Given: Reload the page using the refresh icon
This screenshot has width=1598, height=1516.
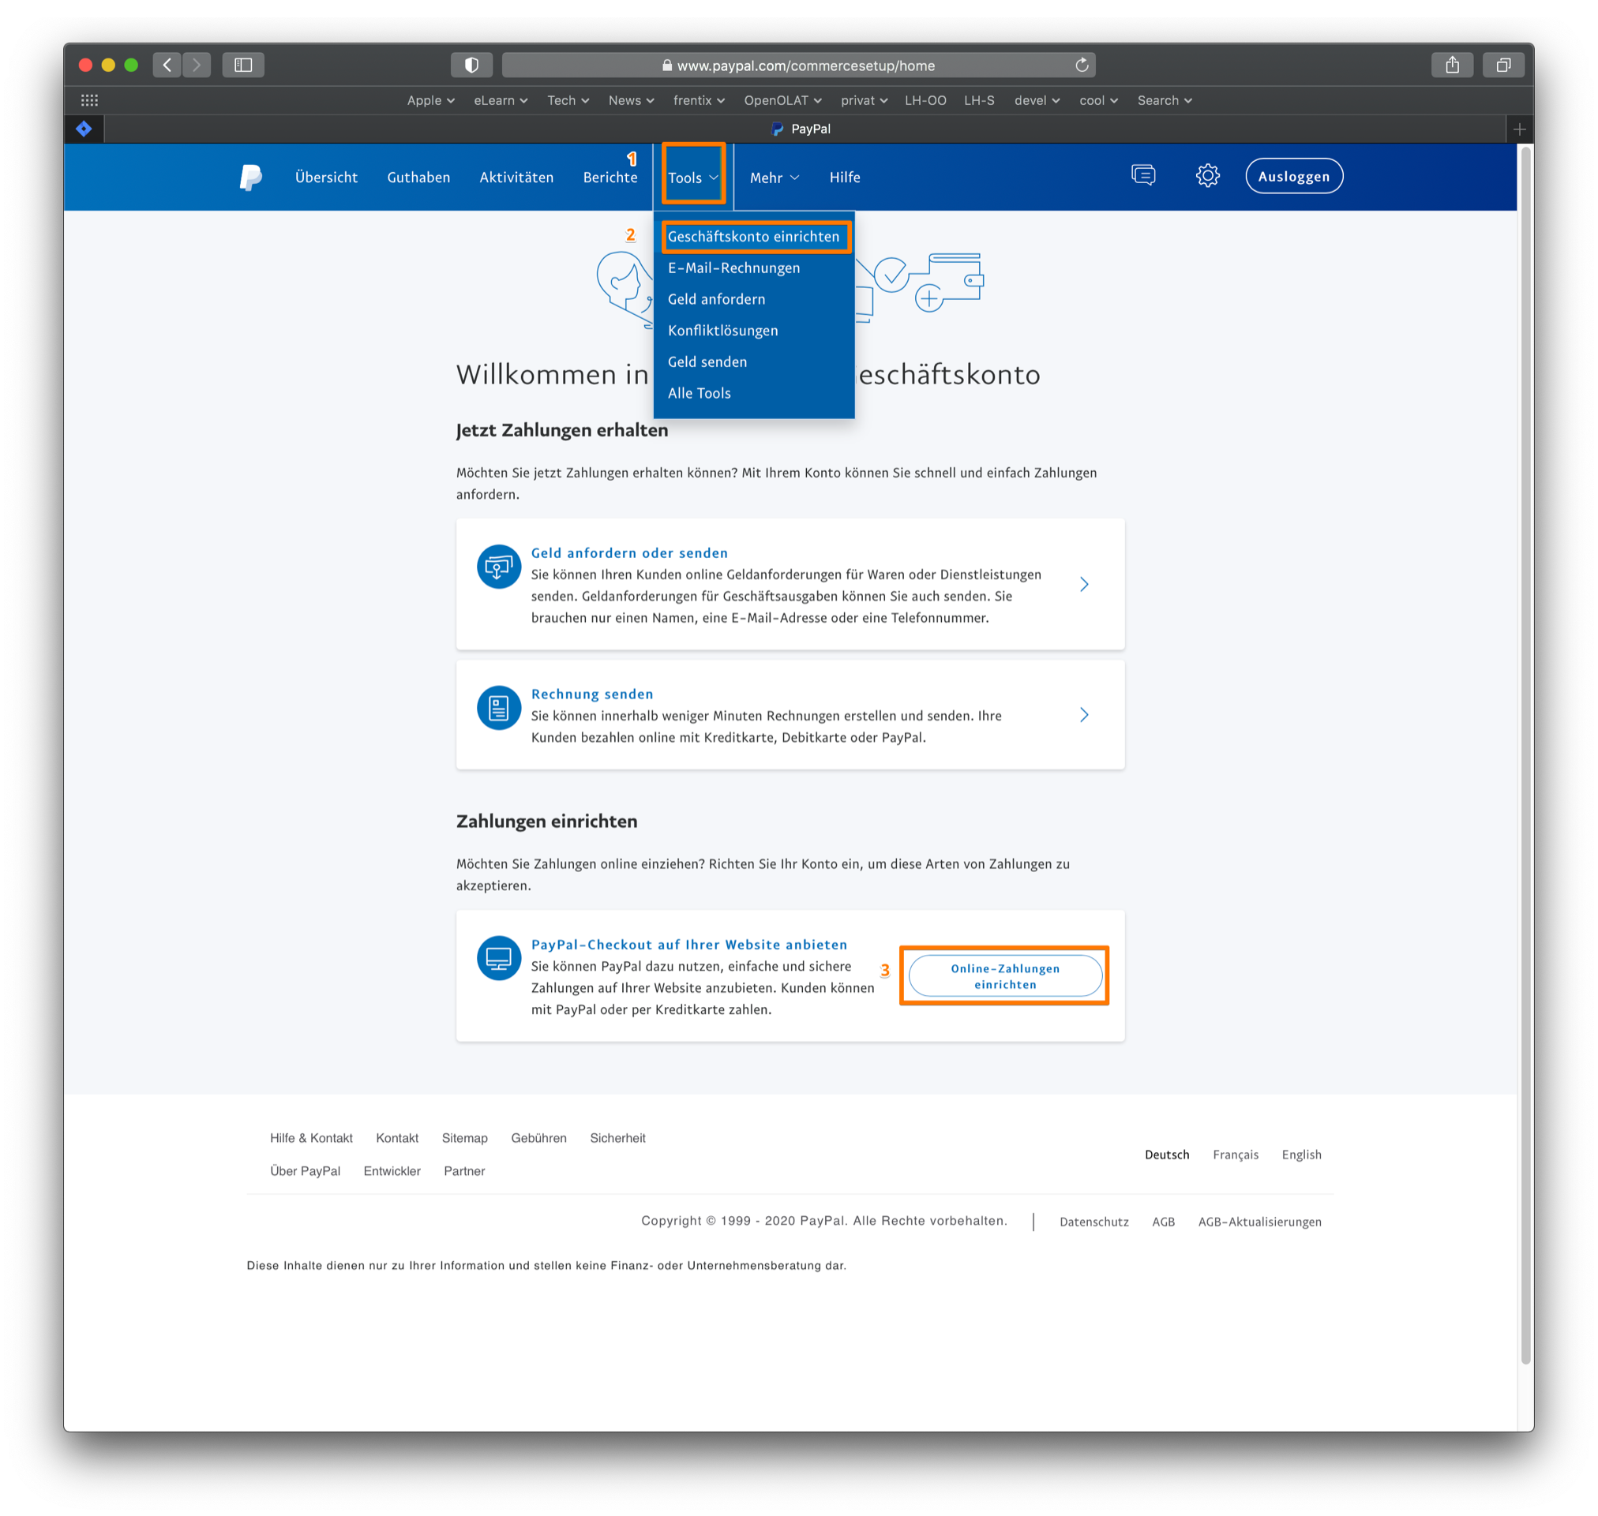Looking at the screenshot, I should pyautogui.click(x=1082, y=65).
